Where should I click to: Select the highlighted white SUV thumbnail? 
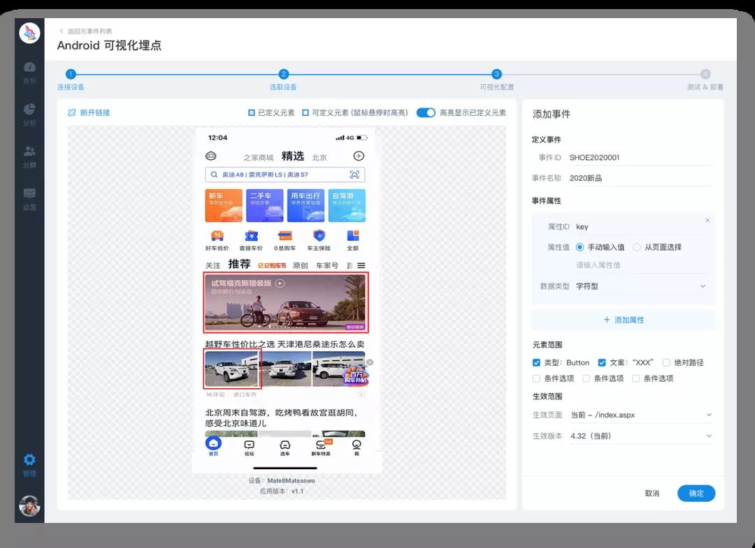pos(233,369)
